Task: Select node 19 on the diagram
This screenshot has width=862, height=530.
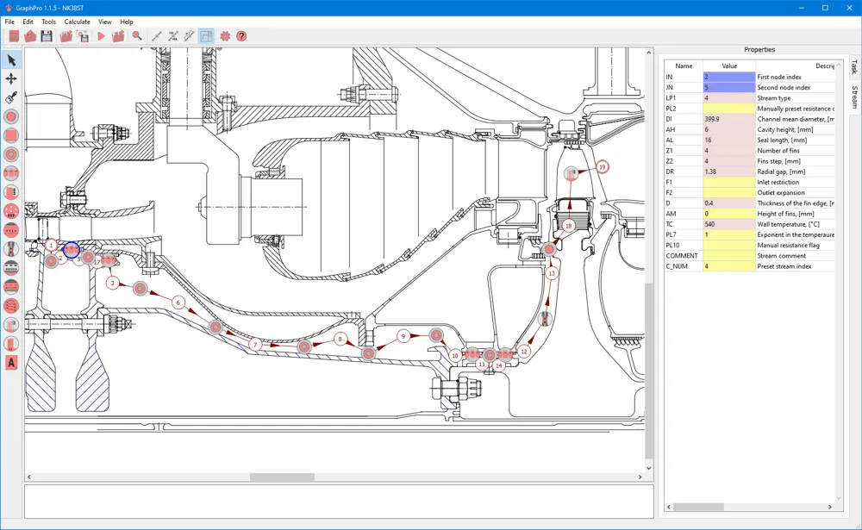Action: click(x=603, y=166)
